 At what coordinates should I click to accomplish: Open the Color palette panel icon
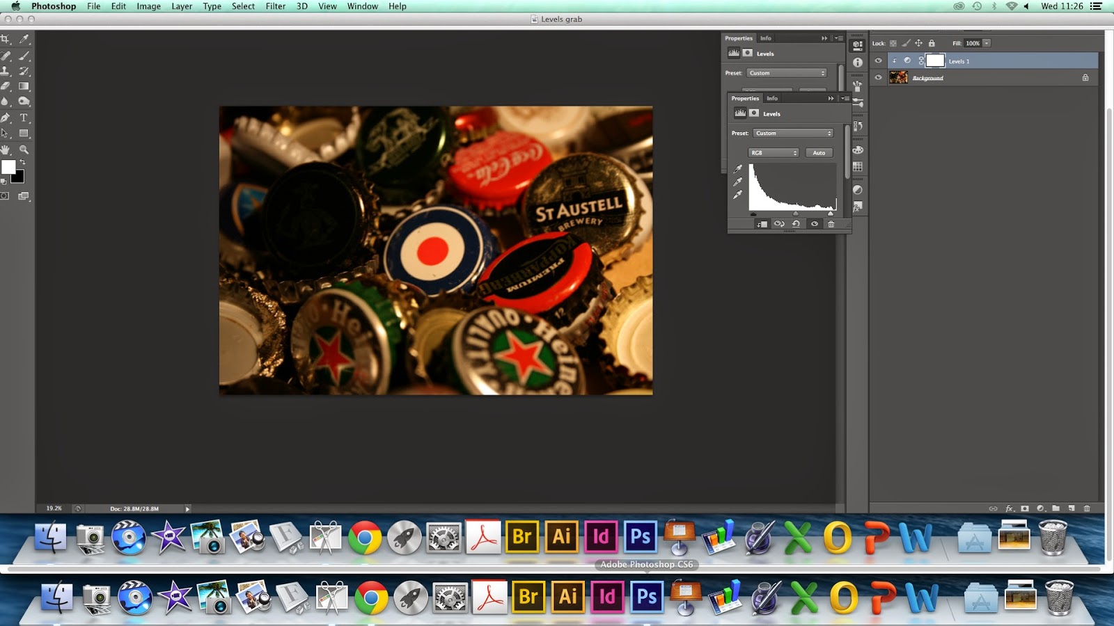[x=858, y=150]
